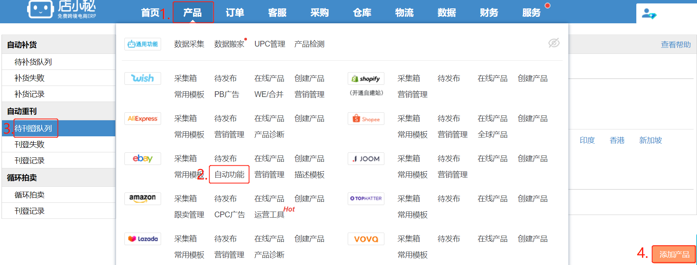Open 产品检测 menu entry

310,44
